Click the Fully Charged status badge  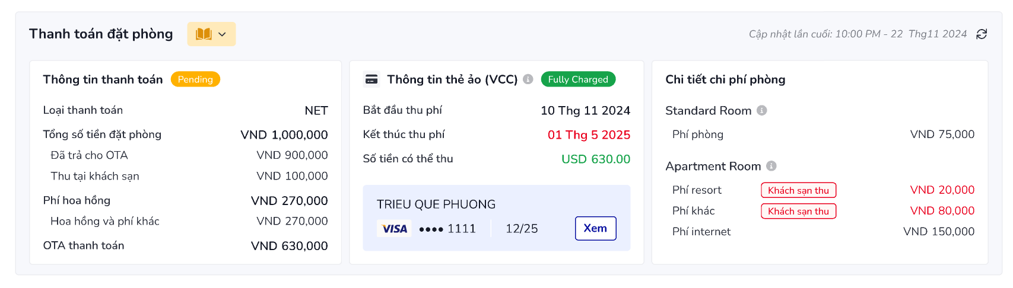click(x=578, y=79)
